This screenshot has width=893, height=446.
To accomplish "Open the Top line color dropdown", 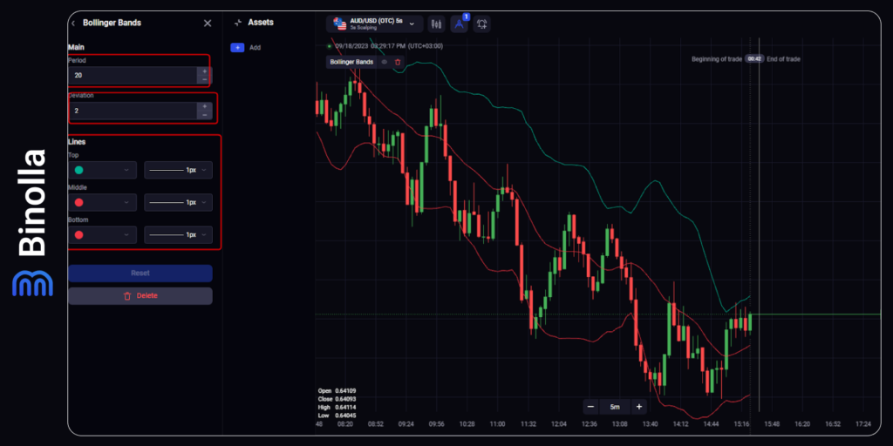I will pos(103,170).
